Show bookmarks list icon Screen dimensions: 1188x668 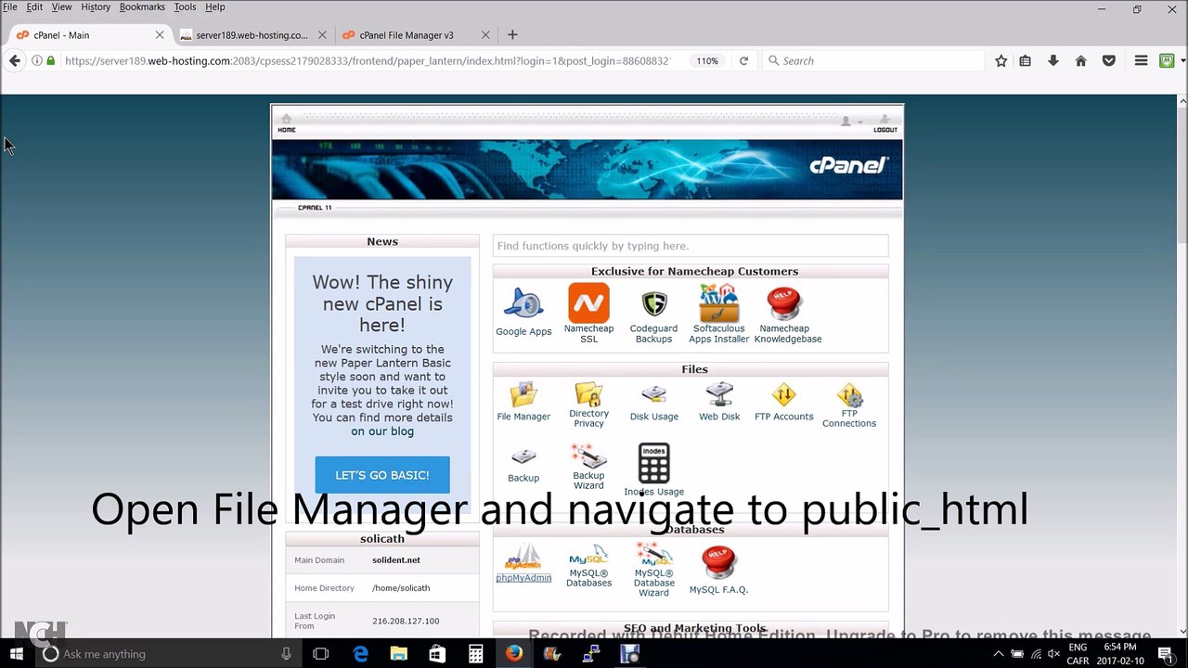click(1025, 60)
